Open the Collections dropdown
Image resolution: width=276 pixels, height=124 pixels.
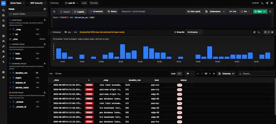[x=215, y=11]
